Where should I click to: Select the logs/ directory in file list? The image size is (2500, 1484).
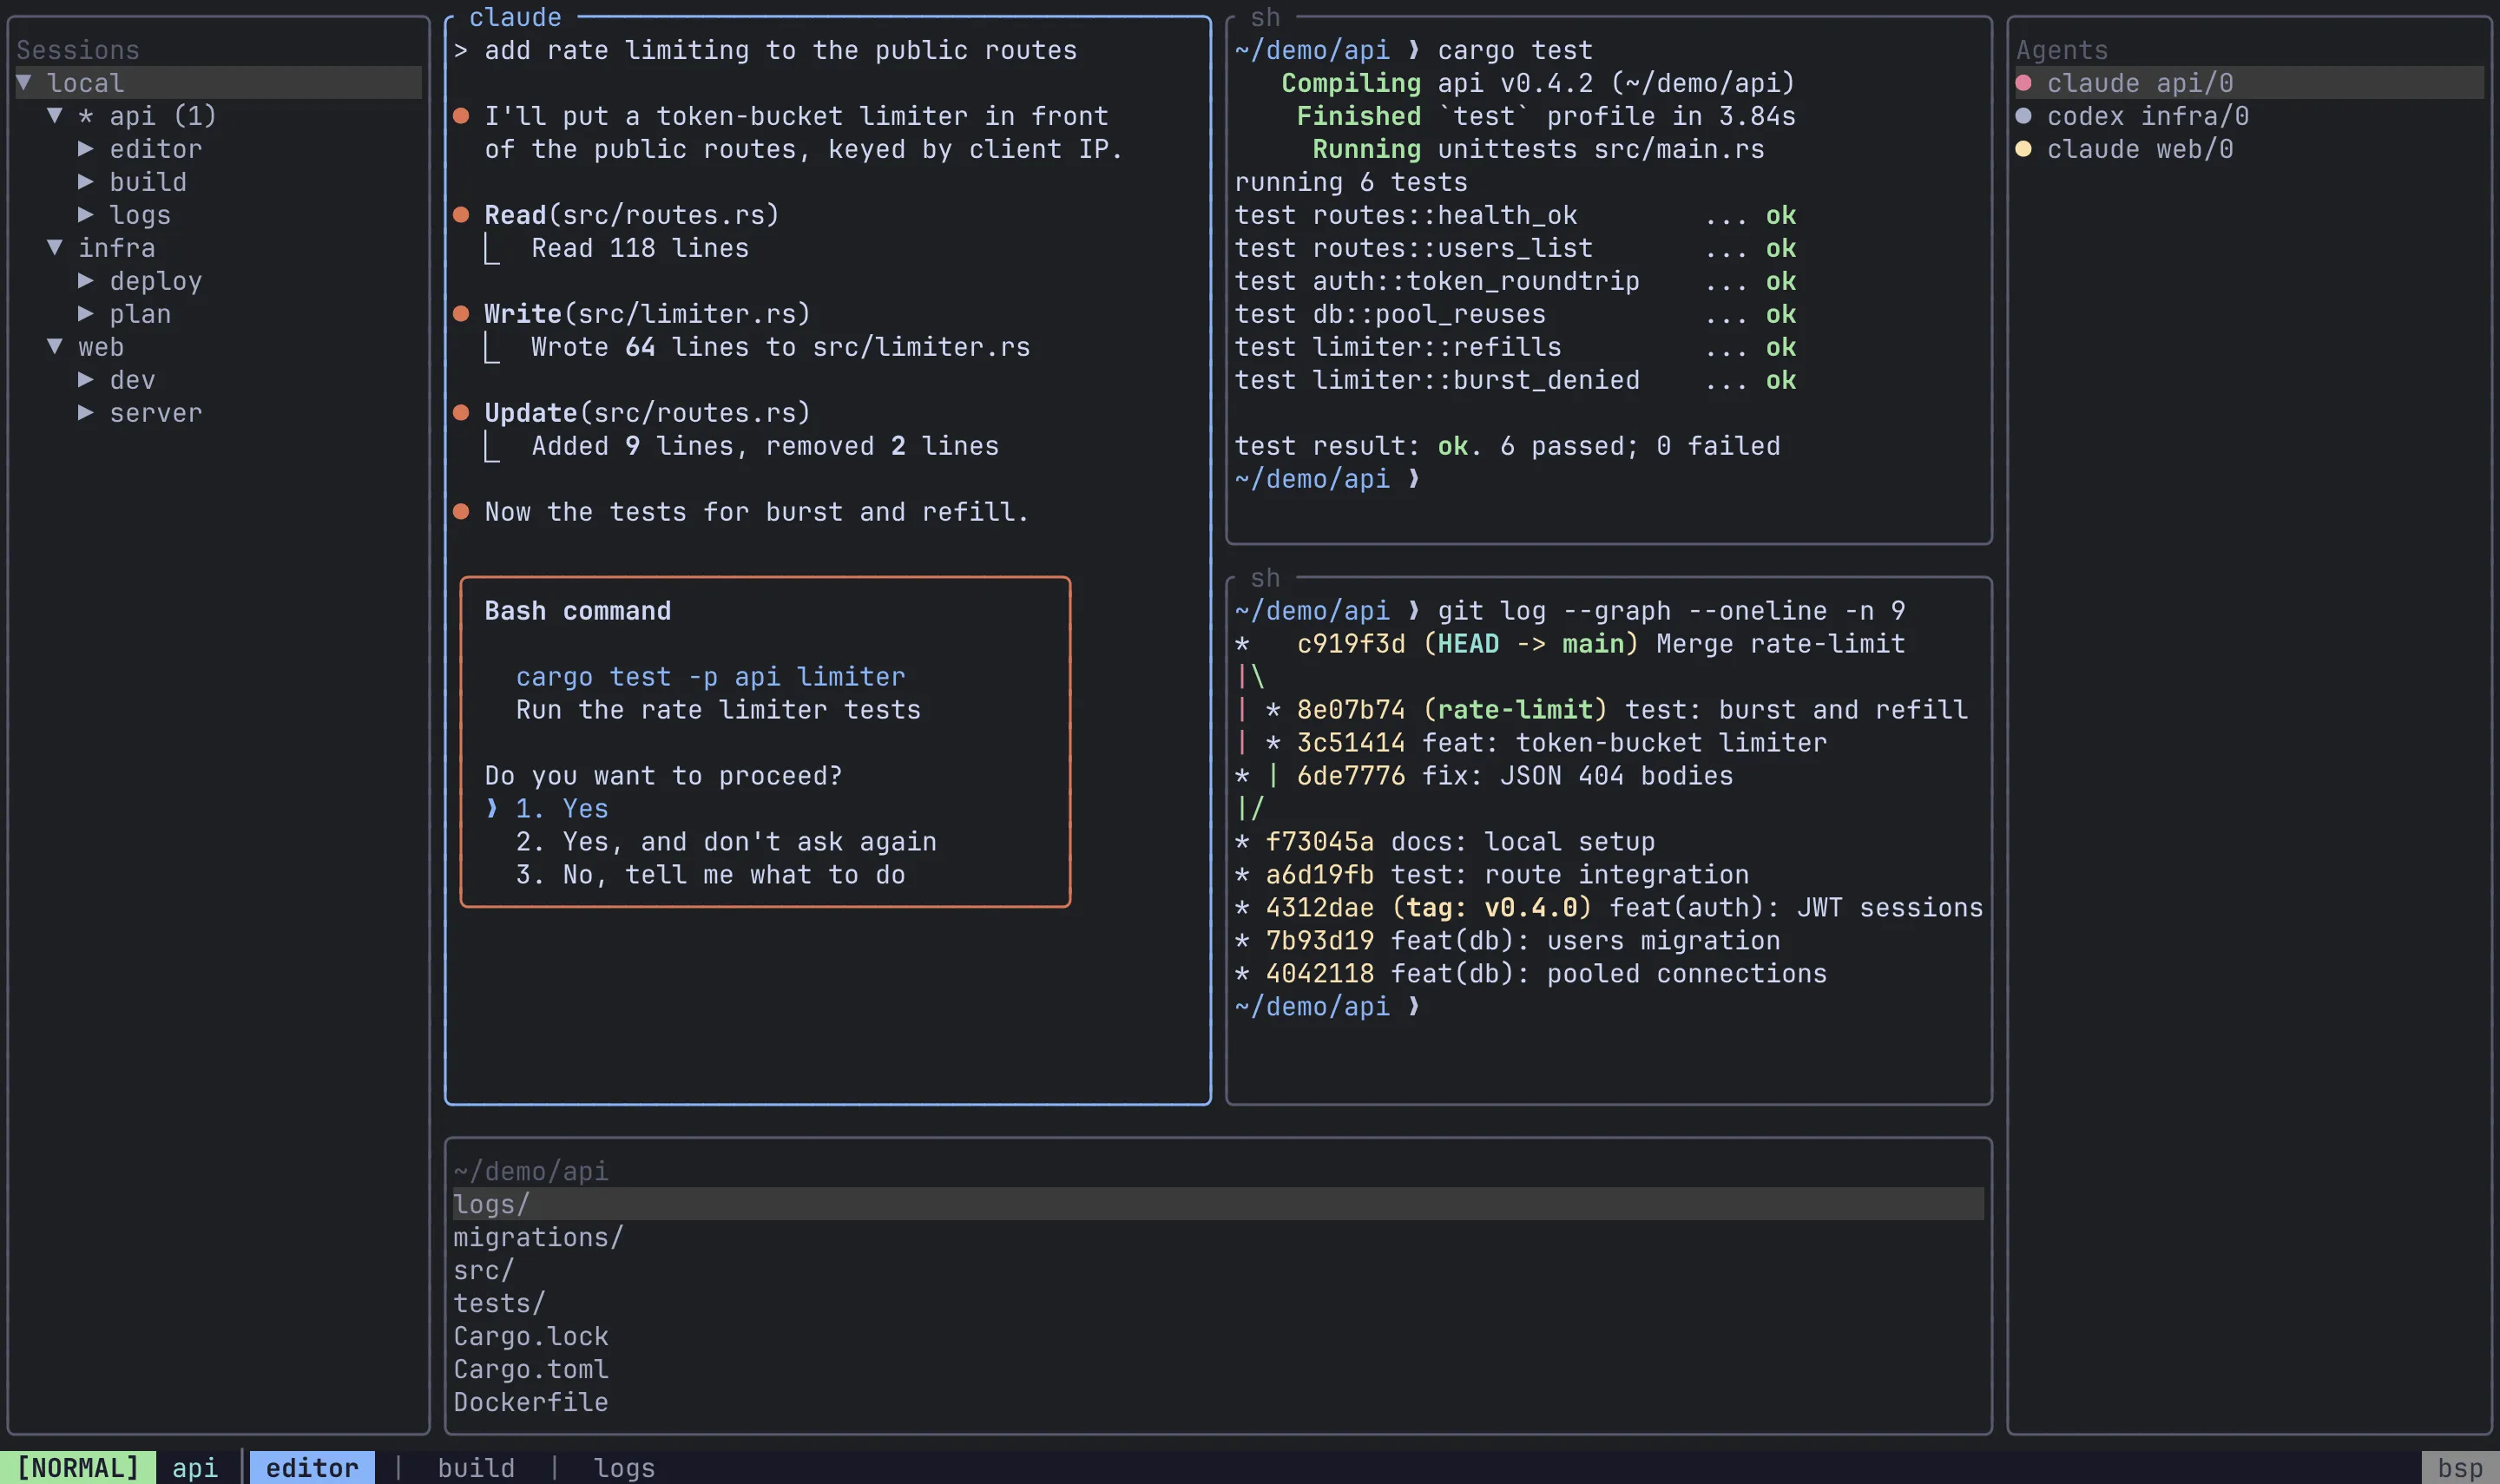[1218, 1204]
